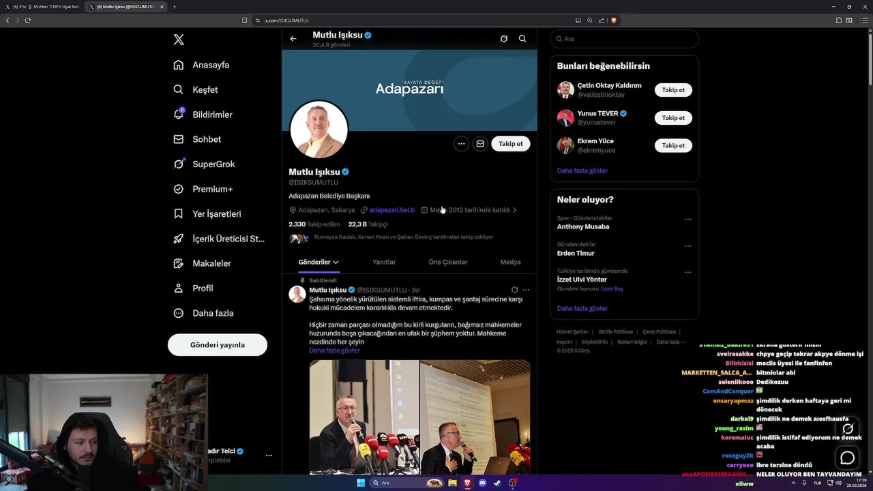873x491 pixels.
Task: Open Steam from the taskbar
Action: click(x=497, y=483)
